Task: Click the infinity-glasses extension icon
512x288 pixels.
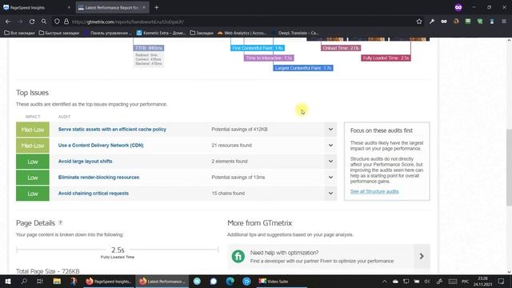Action: [444, 22]
